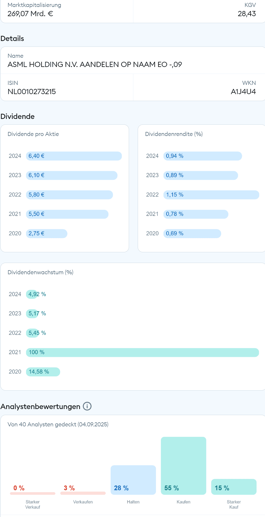
Task: Select the WKN value A1J4U4
Action: coord(243,92)
